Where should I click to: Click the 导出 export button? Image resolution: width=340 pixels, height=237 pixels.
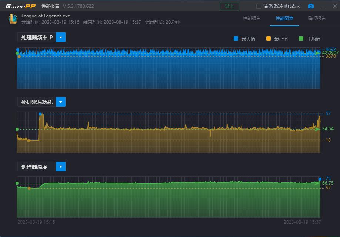click(x=229, y=6)
